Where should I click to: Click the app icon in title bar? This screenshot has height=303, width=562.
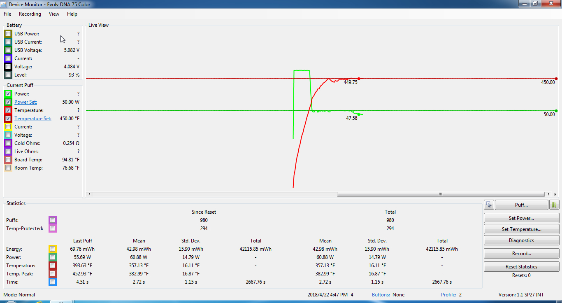click(4, 4)
